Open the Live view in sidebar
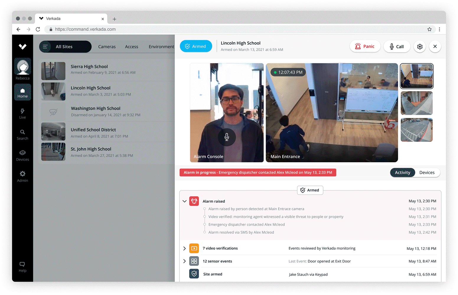 coord(22,114)
